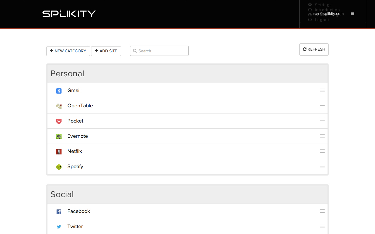The height and width of the screenshot is (234, 375).
Task: Click the reorder handle on the Pocket row
Action: tap(322, 121)
